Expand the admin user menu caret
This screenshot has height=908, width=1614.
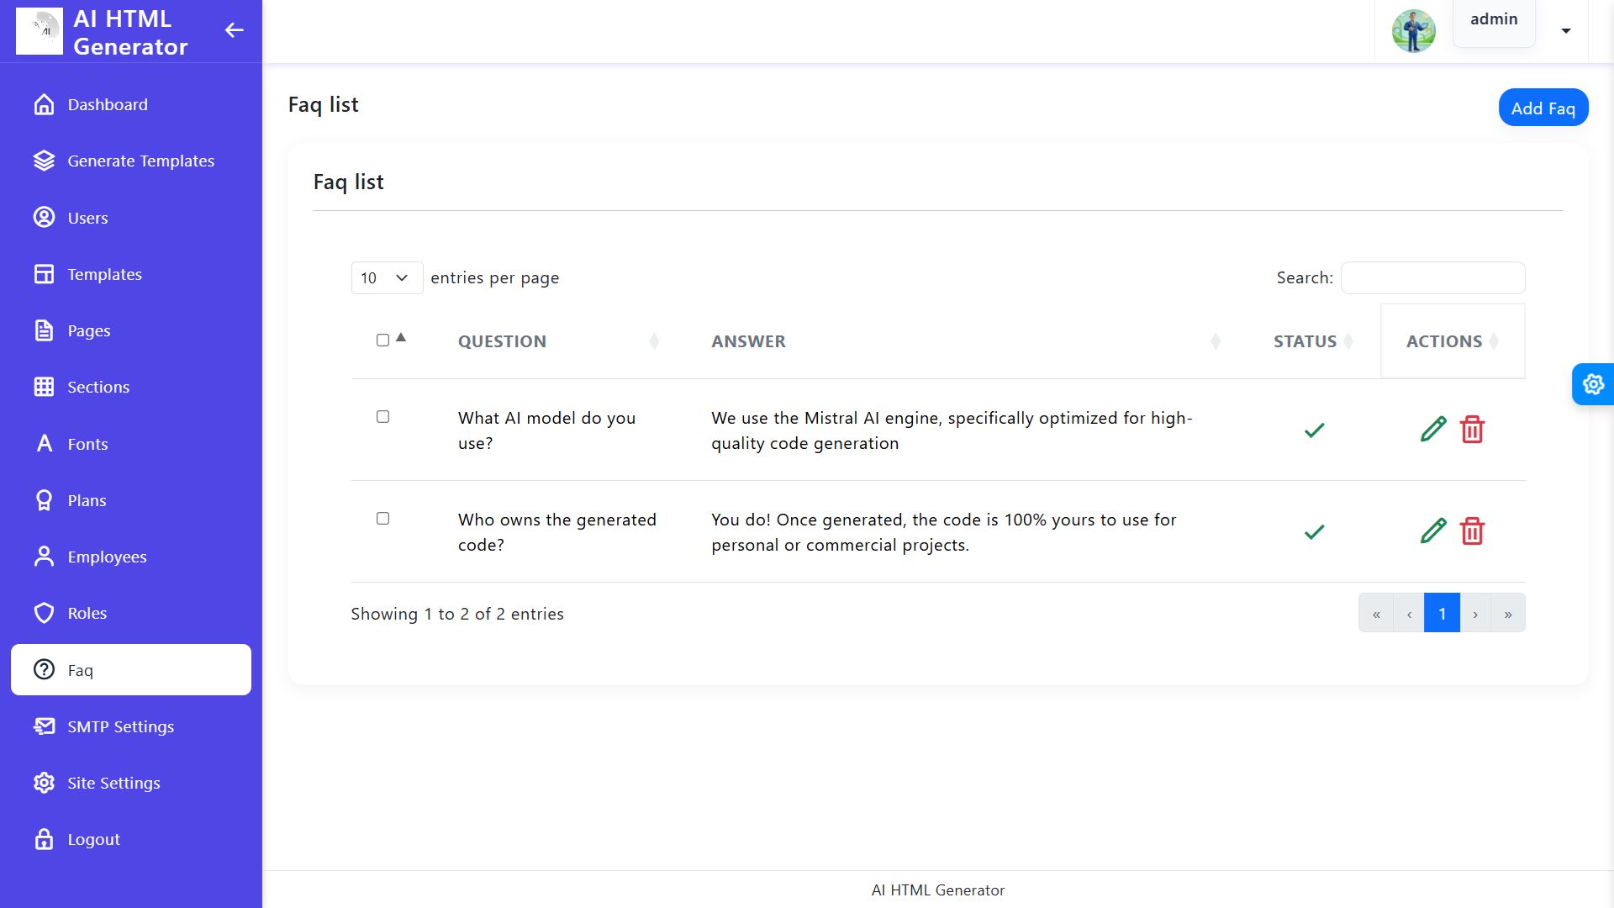click(1565, 31)
